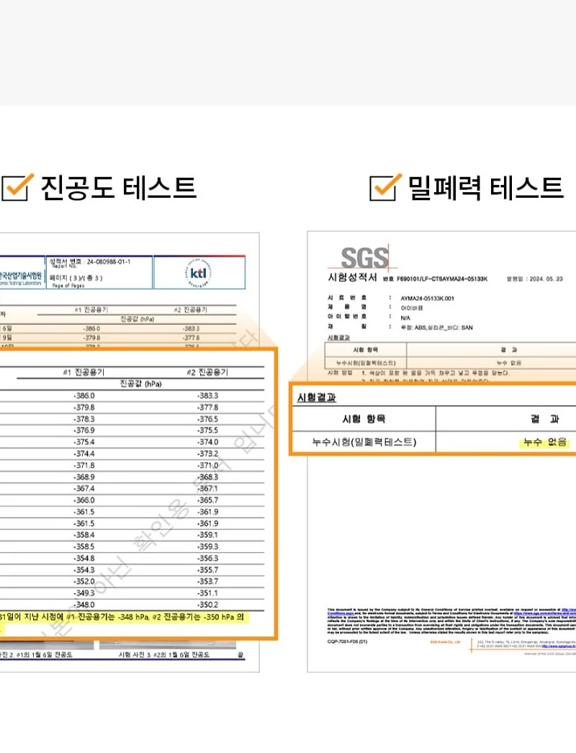Click the value -352.0
Screen dimensions: 576x753
(x=84, y=582)
